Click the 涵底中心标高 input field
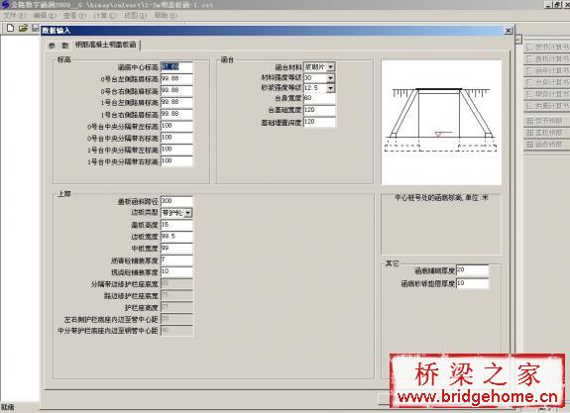570x413 pixels. pos(176,67)
